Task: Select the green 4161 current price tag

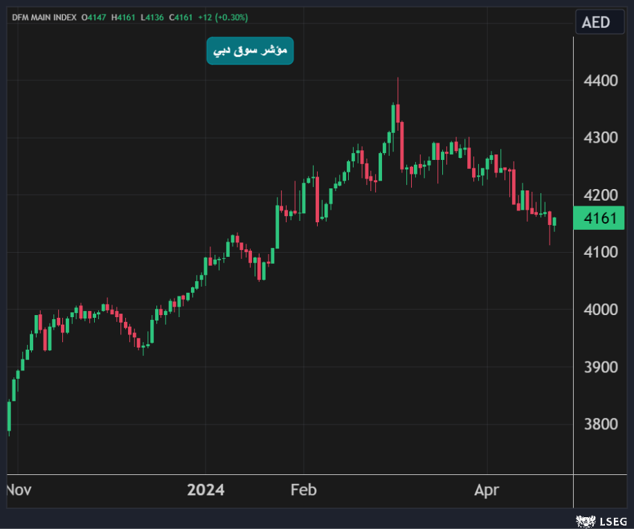Action: (x=600, y=219)
